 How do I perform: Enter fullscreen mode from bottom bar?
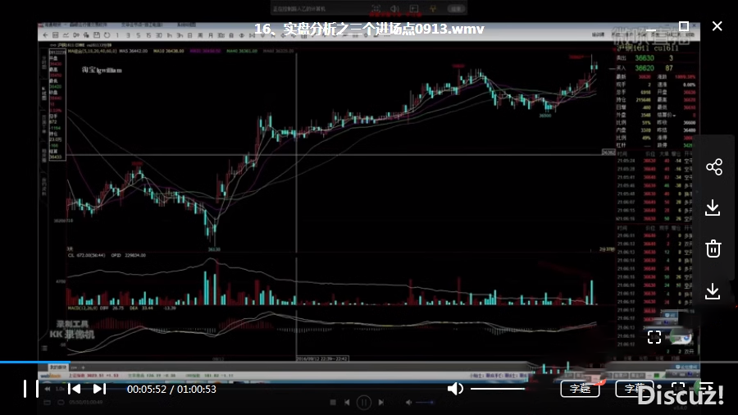click(678, 388)
